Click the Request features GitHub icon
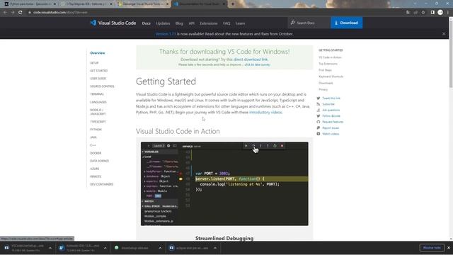Image resolution: width=453 pixels, height=255 pixels. coord(319,122)
